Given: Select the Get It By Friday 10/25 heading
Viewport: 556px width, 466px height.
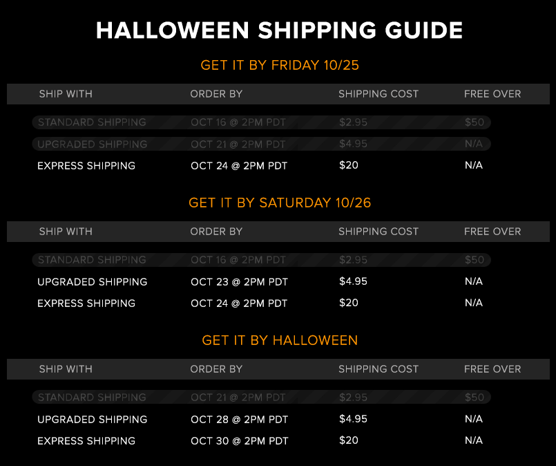Looking at the screenshot, I should [280, 65].
